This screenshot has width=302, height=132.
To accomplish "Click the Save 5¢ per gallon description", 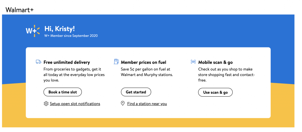I will pos(147,72).
